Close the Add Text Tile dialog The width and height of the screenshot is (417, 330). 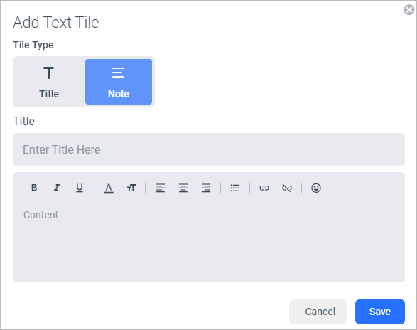coord(409,10)
